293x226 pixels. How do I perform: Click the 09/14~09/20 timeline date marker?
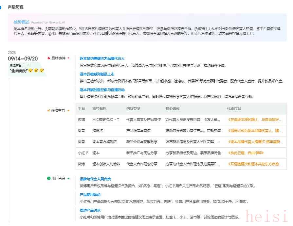pos(23,59)
